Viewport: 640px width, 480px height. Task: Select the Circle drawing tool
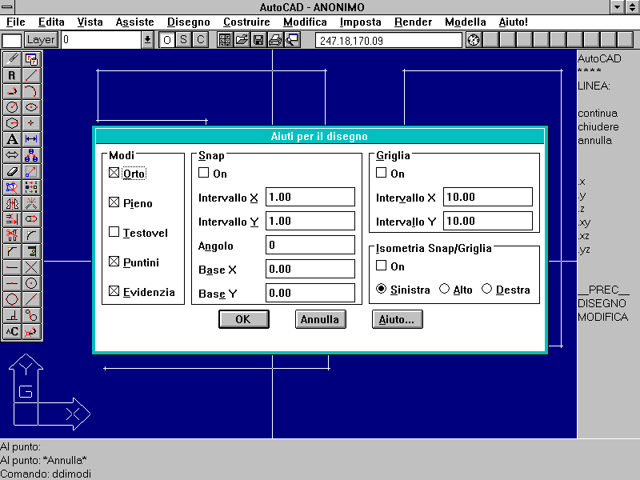click(12, 107)
